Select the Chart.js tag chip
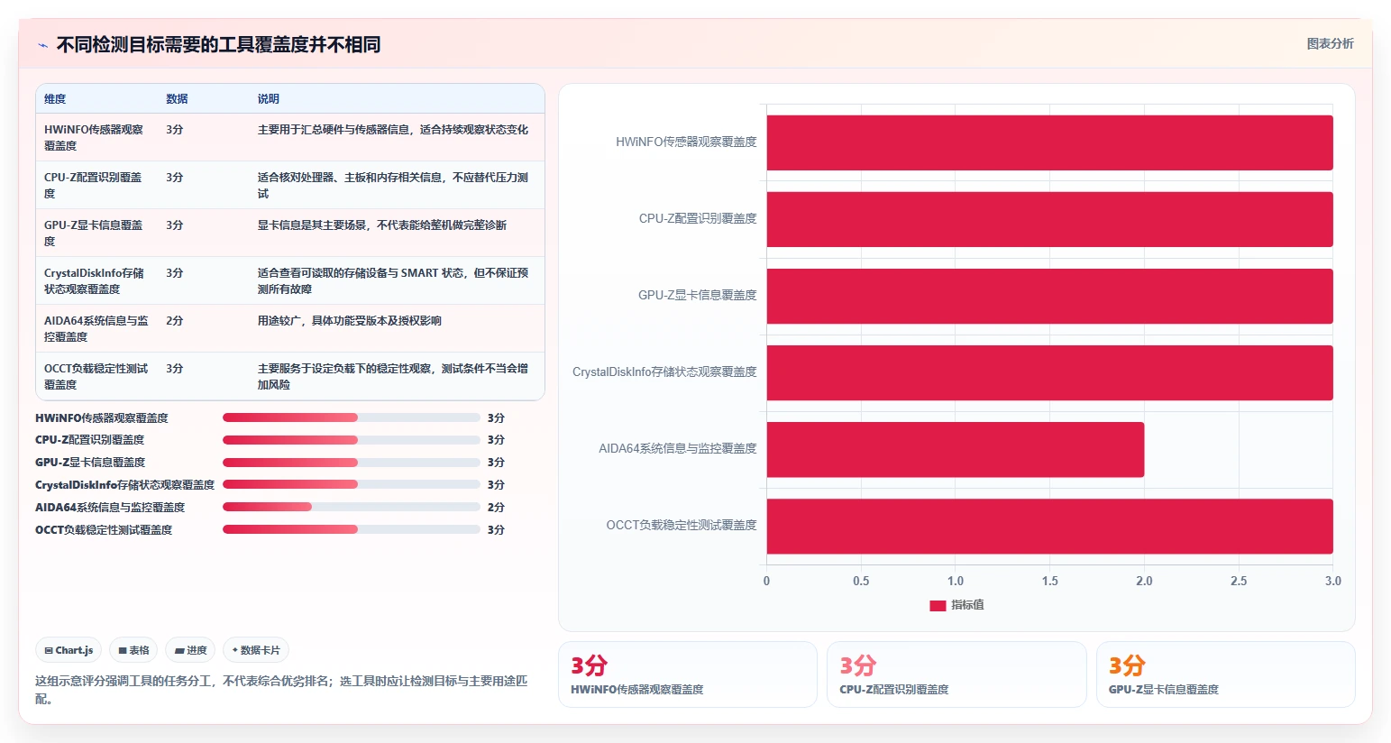 69,650
